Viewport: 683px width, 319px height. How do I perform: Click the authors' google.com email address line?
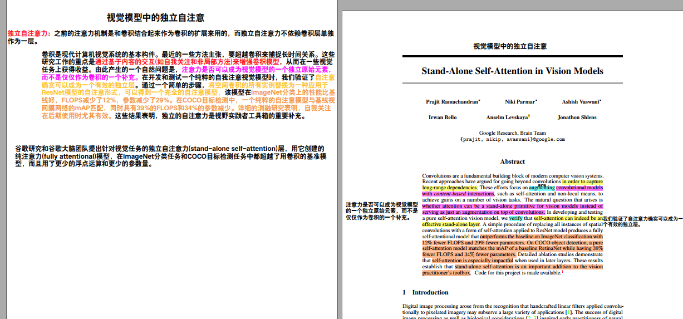pyautogui.click(x=512, y=139)
